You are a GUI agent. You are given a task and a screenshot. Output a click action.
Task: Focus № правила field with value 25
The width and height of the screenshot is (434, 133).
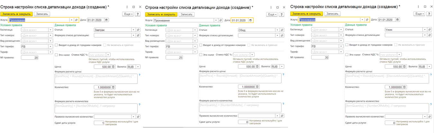(174, 58)
